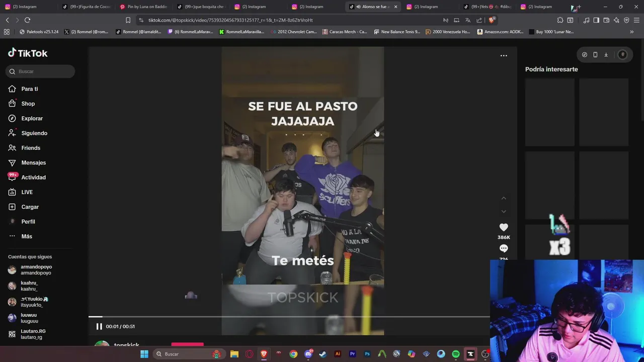
Task: Switch to (99+)que boquita che tab
Action: coord(201,7)
